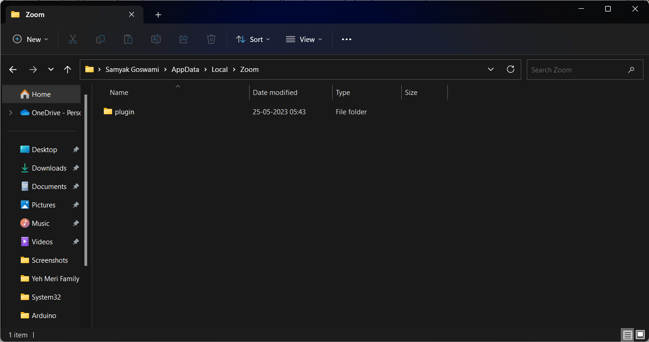Viewport: 649px width, 342px height.
Task: Click the Paste clipboard icon
Action: tap(128, 40)
